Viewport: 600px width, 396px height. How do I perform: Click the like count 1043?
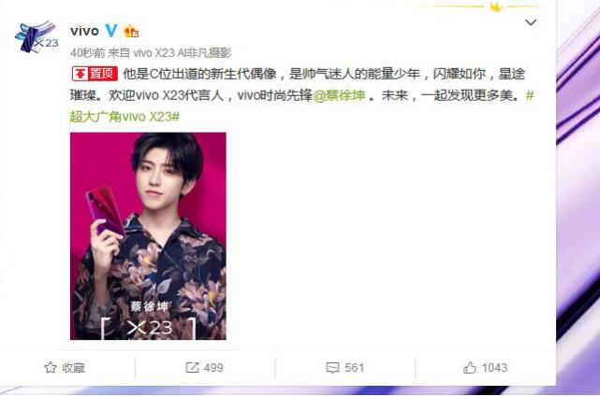494,367
